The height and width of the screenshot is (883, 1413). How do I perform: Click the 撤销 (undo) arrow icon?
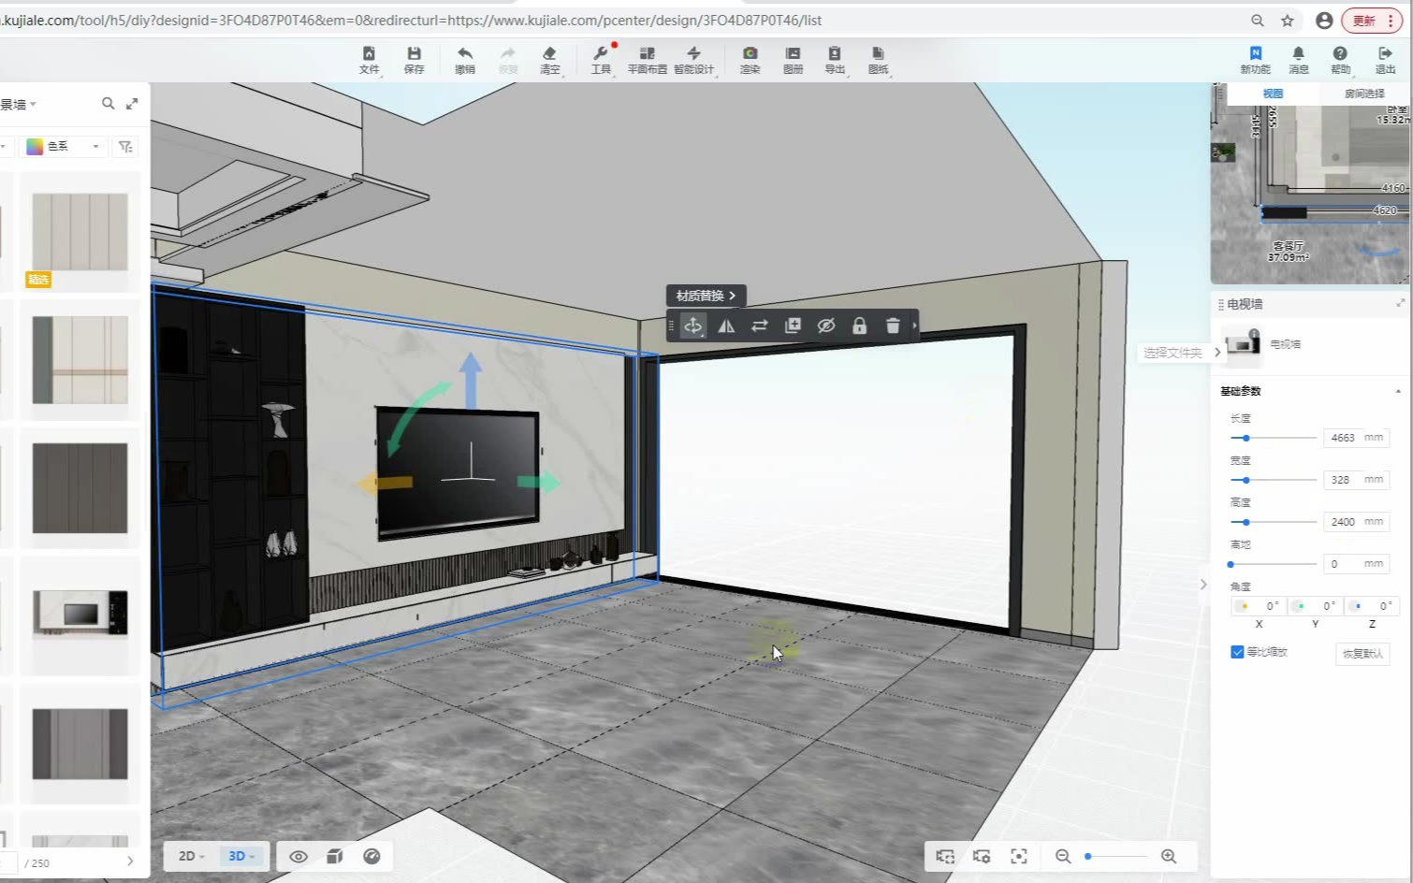[x=464, y=59]
